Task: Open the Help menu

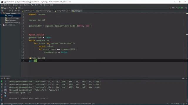Action: tap(52, 5)
